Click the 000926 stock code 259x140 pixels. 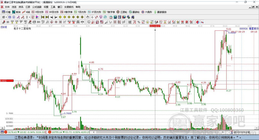coord(244,29)
